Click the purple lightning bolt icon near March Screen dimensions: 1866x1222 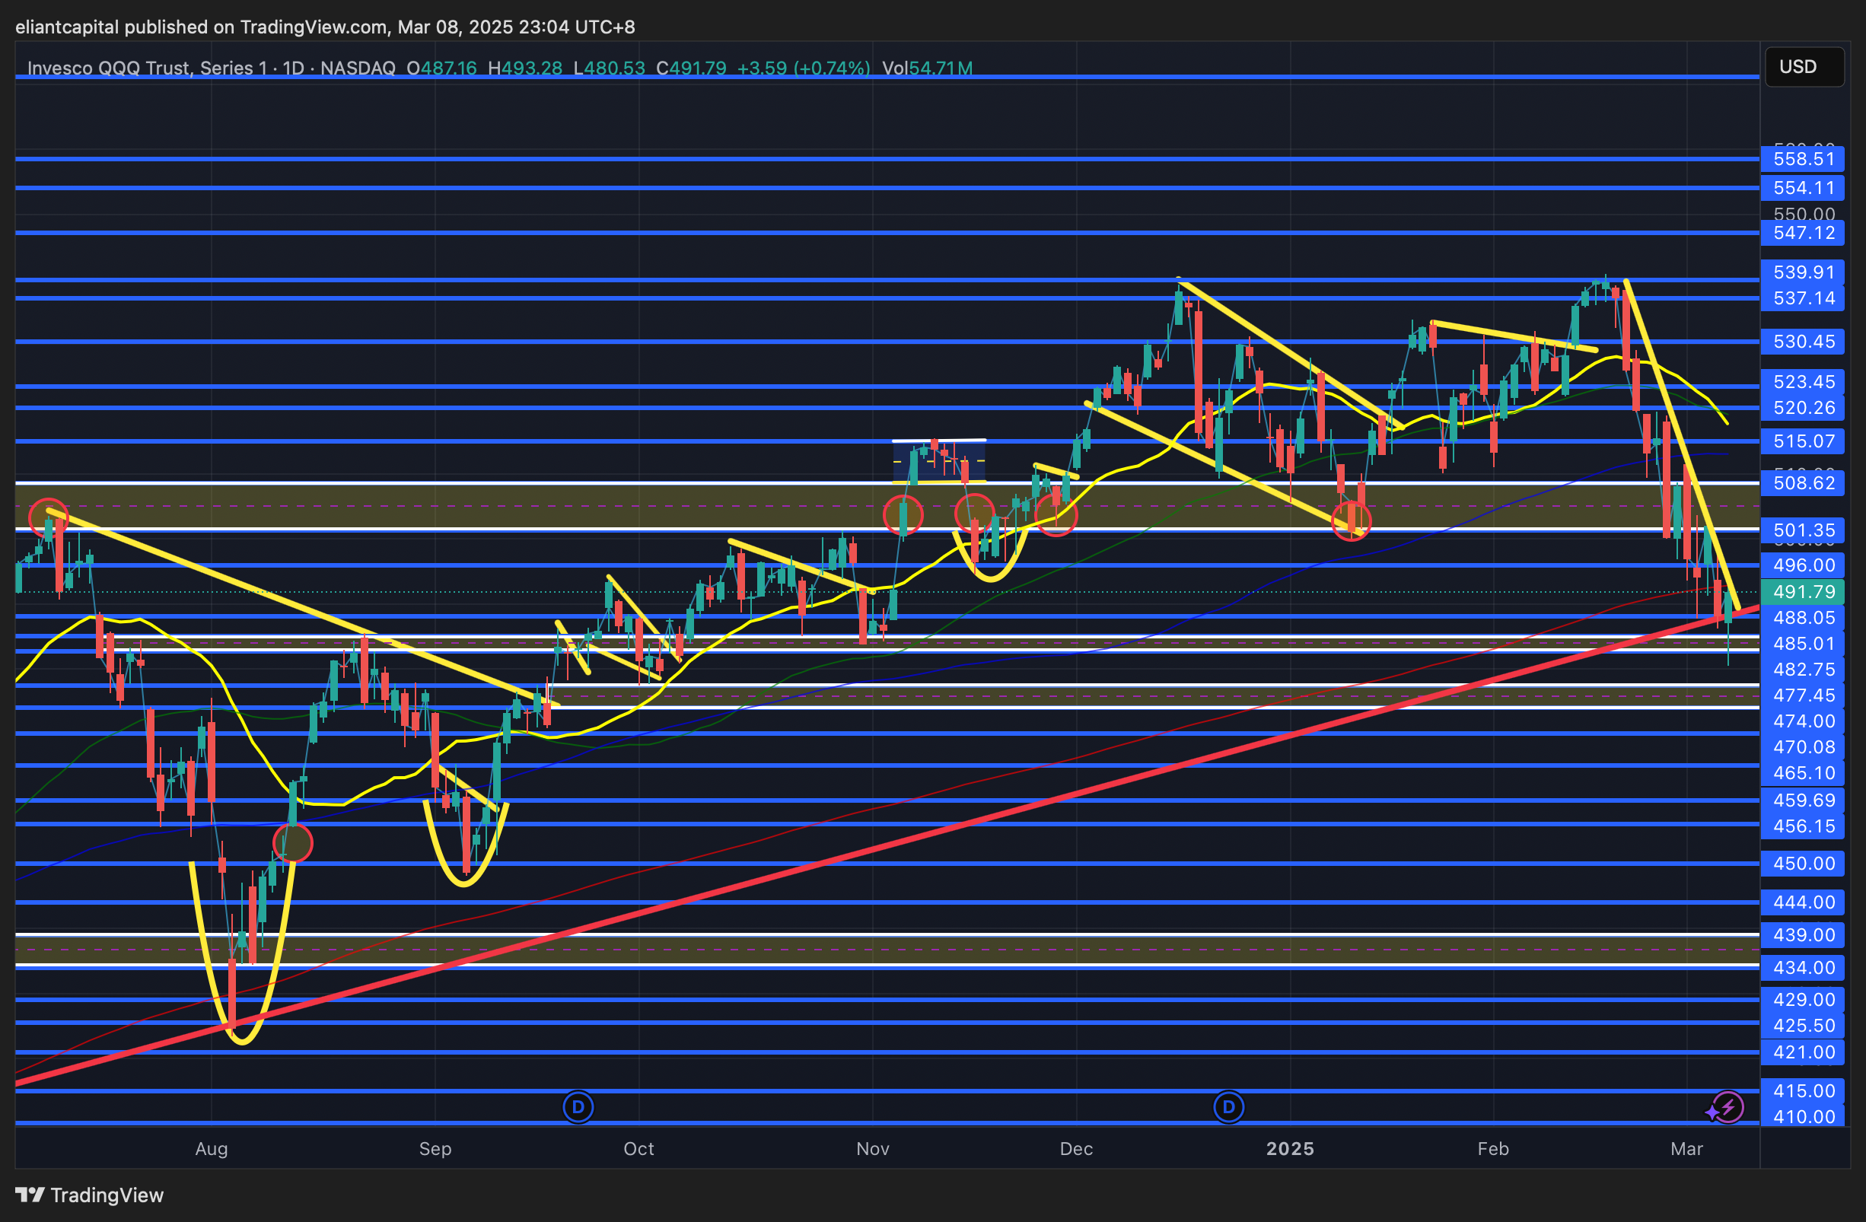pos(1730,1107)
